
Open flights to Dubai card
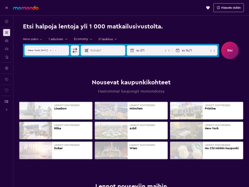[56, 151]
